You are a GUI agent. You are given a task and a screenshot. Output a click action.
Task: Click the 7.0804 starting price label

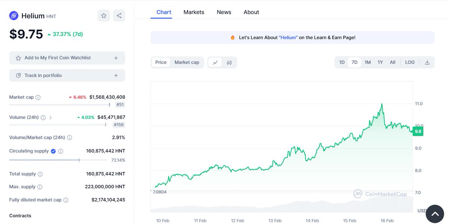point(159,192)
